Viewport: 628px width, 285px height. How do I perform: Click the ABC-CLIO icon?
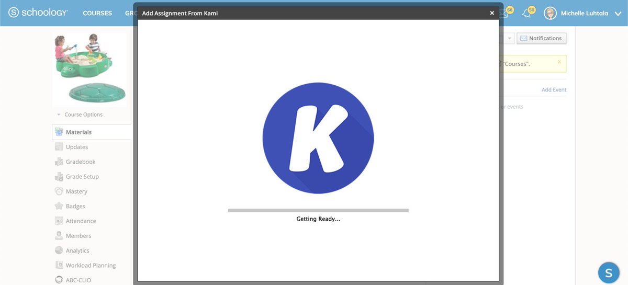(59, 280)
